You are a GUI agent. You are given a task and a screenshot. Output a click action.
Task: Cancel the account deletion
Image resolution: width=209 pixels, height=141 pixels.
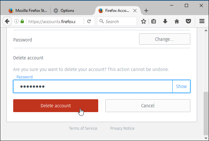point(148,106)
